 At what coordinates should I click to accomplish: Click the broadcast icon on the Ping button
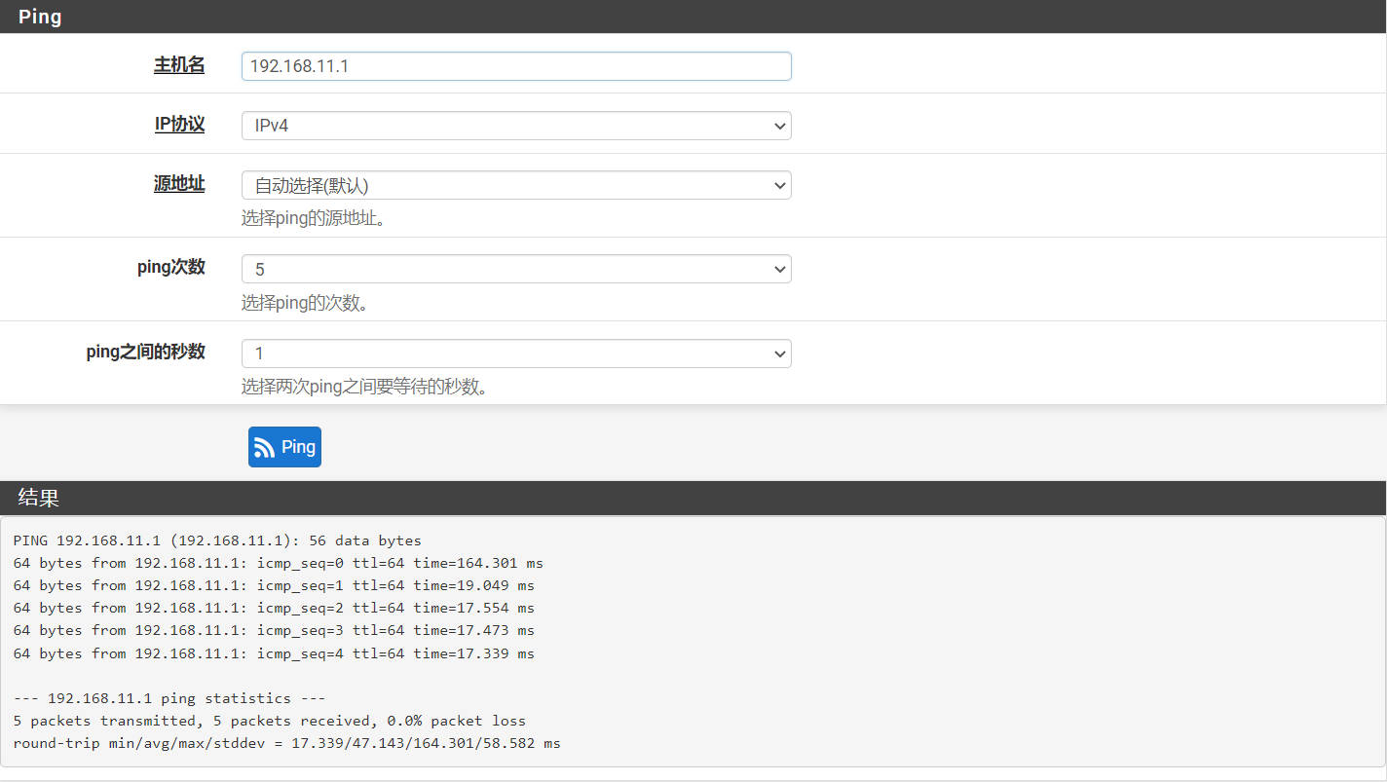pyautogui.click(x=264, y=447)
